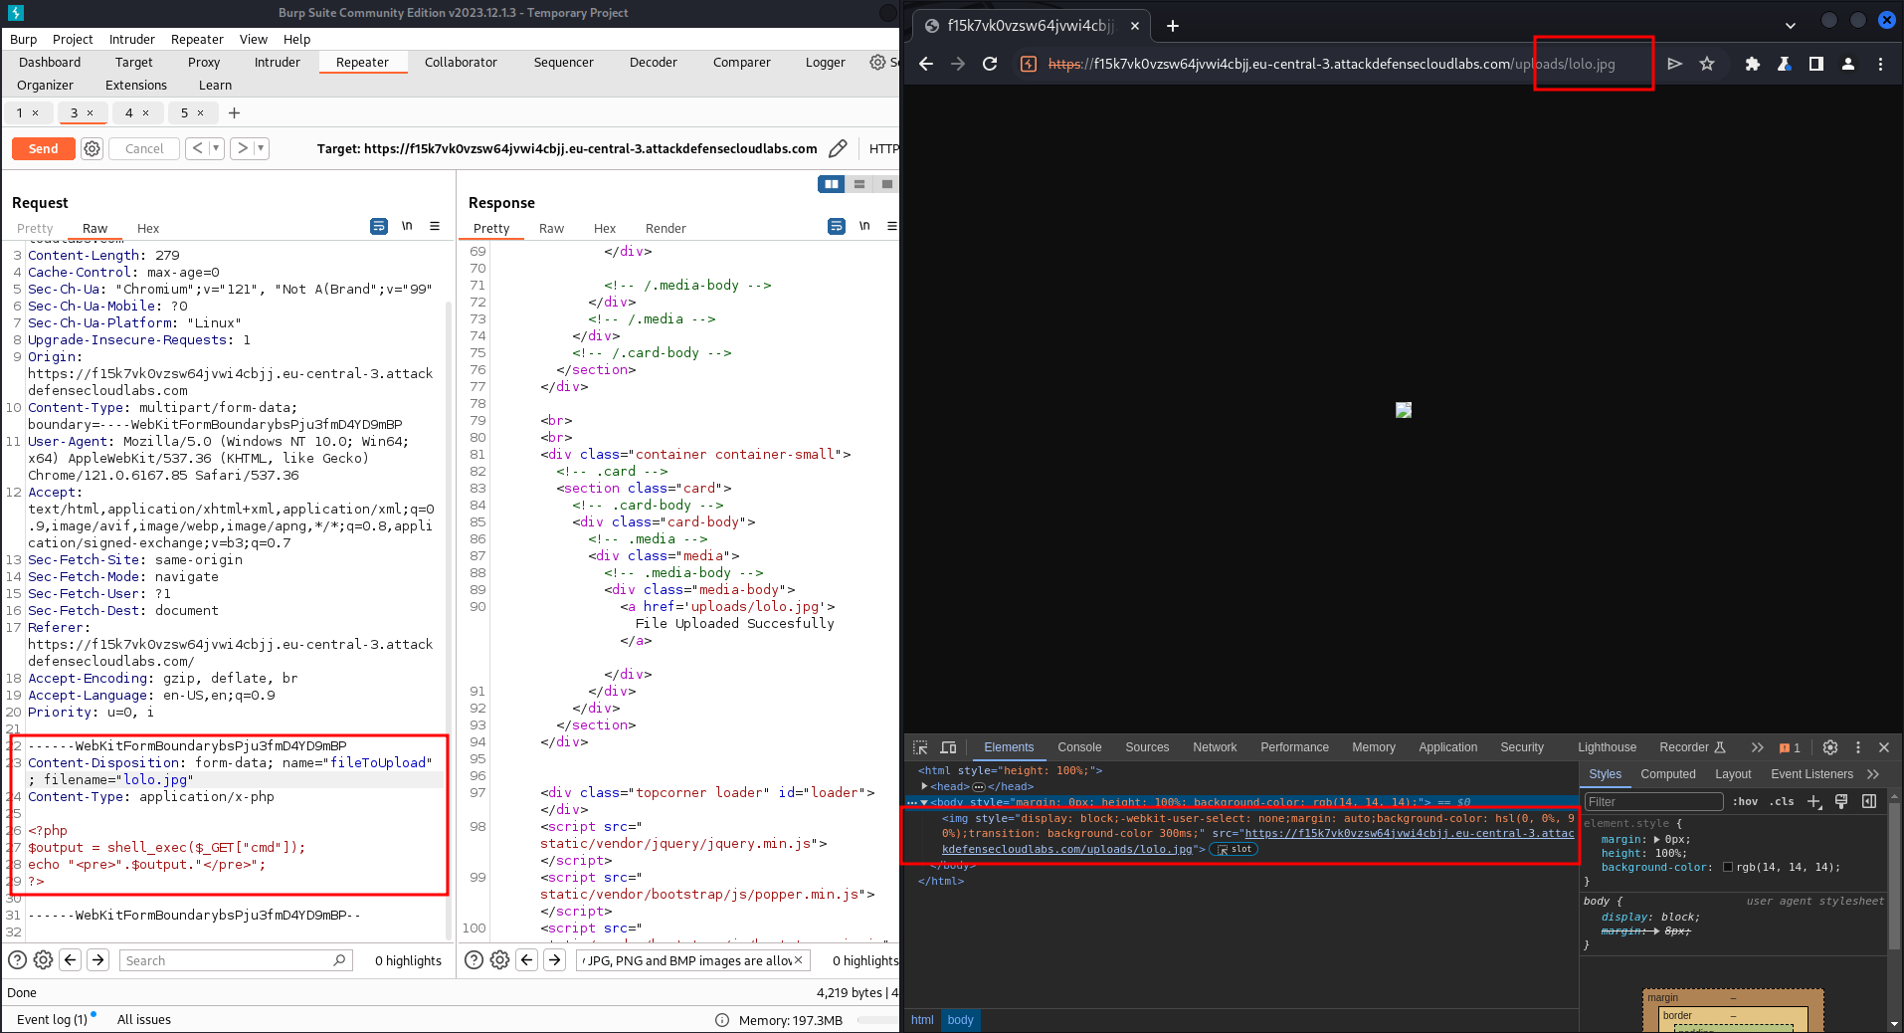1904x1033 pixels.
Task: Open the Intruder menu in menu bar
Action: click(x=131, y=39)
